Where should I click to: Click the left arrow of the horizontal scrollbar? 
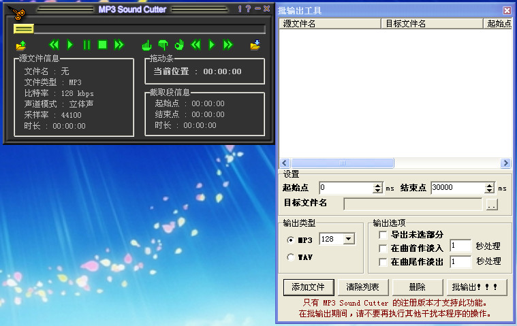(x=285, y=163)
